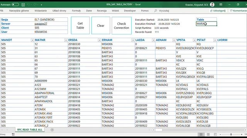247x138 pixels.
Task: Open Ribbon Display Options icon
Action: click(x=221, y=5)
